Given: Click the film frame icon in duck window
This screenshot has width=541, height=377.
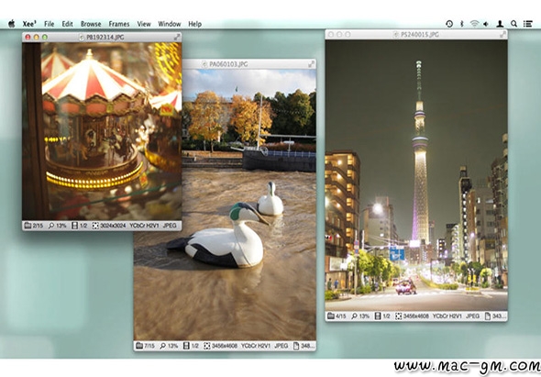Looking at the screenshot, I should [x=186, y=346].
